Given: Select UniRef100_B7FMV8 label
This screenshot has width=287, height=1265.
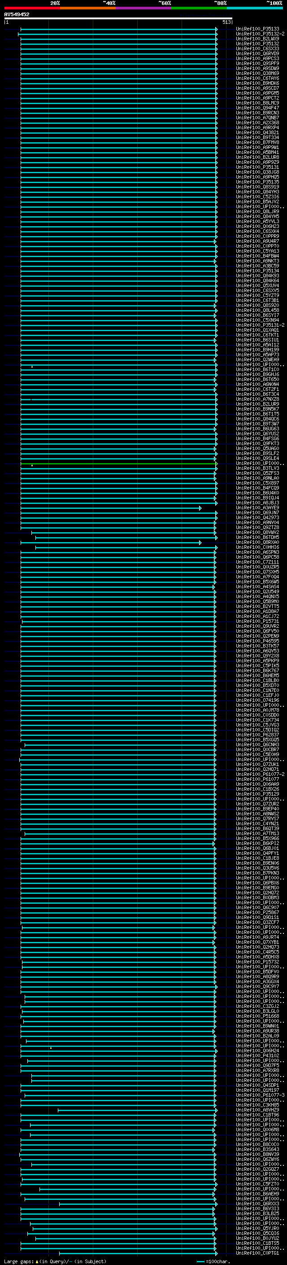Looking at the screenshot, I should (x=257, y=142).
